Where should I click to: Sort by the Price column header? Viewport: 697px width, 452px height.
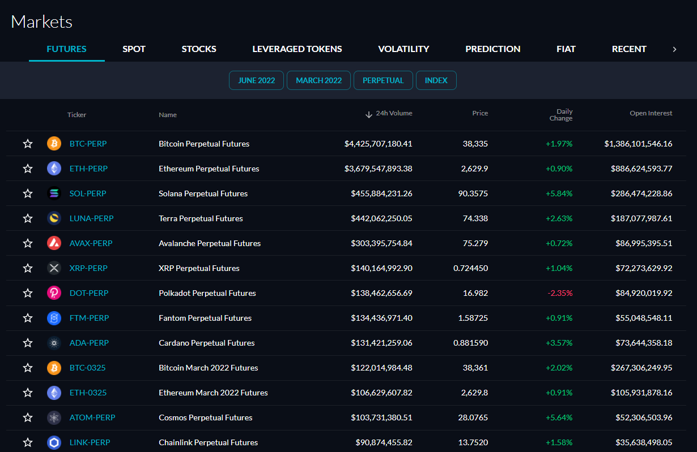click(x=480, y=113)
